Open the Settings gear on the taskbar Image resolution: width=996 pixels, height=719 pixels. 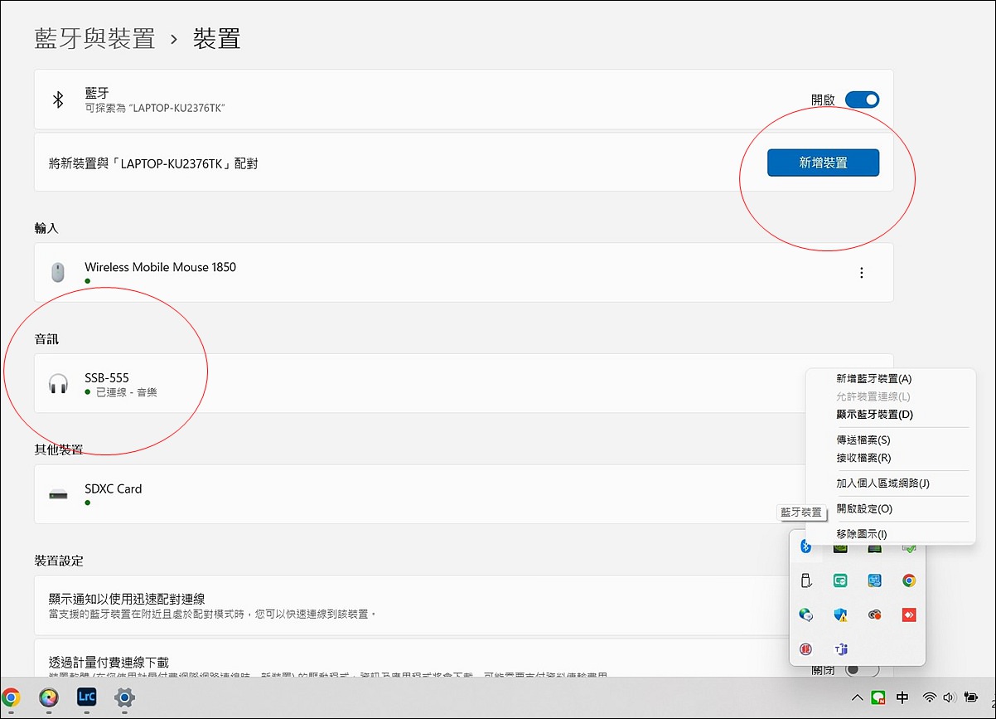tap(124, 697)
